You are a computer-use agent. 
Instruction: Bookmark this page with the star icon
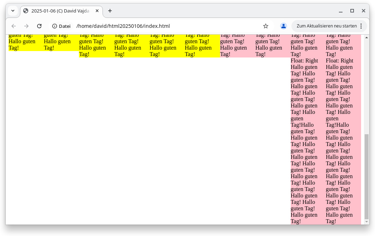(265, 26)
